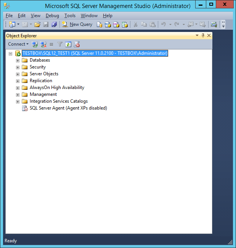Expand the Security folder

click(18, 67)
